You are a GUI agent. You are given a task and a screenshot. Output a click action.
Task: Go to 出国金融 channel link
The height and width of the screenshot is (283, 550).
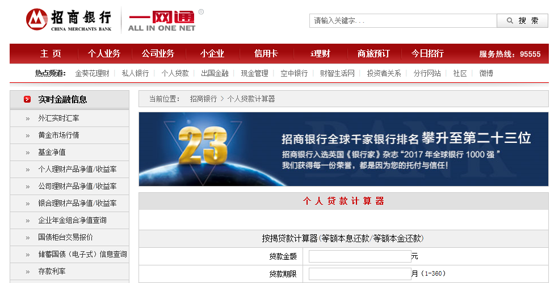215,73
